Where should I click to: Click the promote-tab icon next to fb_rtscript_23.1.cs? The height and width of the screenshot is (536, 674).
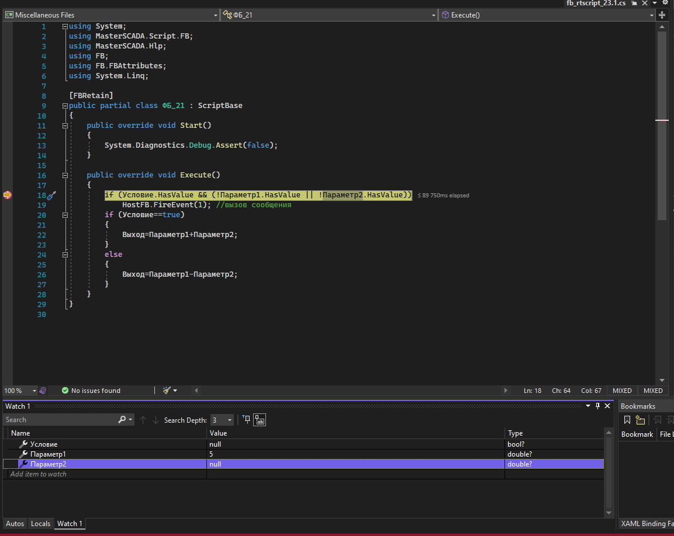click(634, 3)
